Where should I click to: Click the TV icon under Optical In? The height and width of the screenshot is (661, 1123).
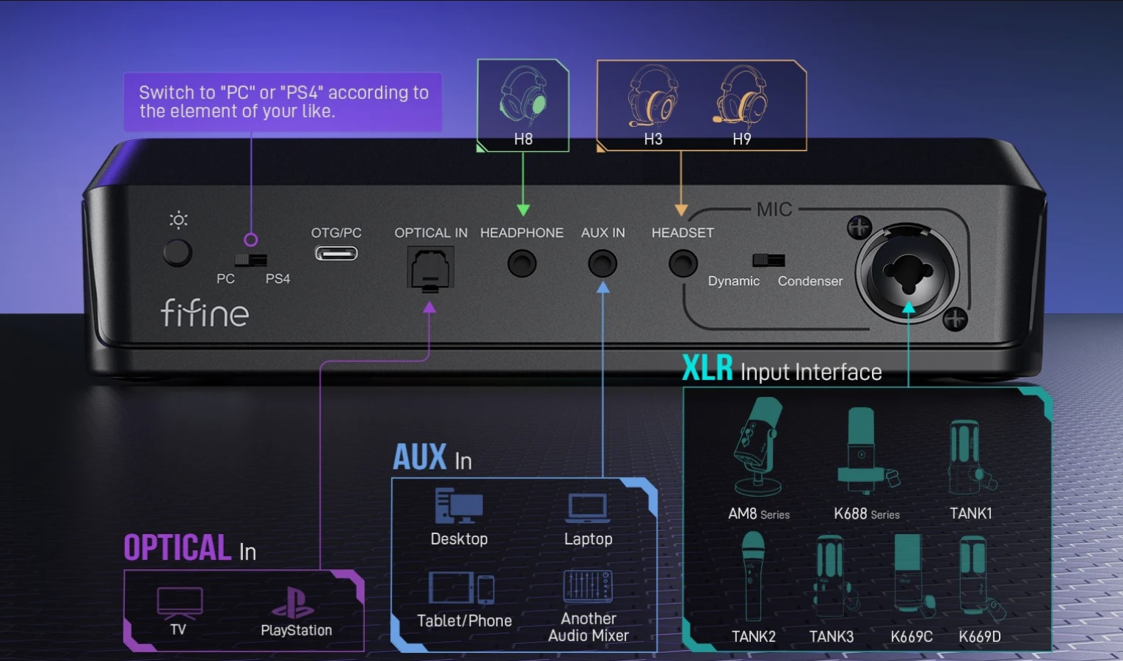179,603
